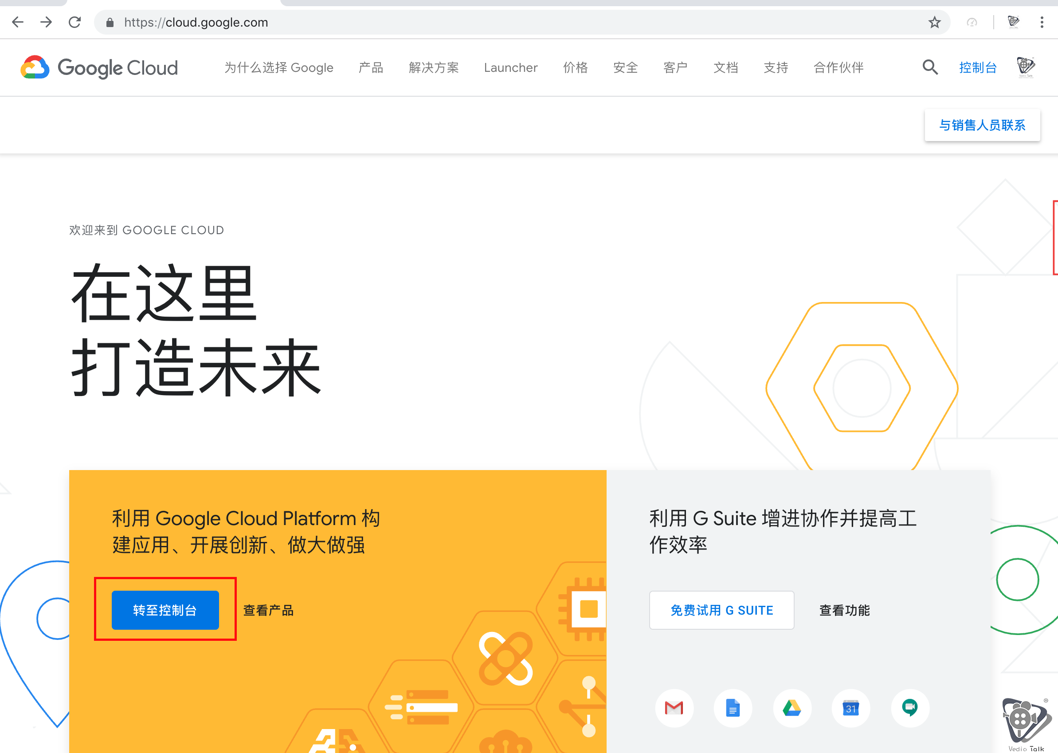Open the 安全 menu item
The height and width of the screenshot is (753, 1058).
point(625,68)
